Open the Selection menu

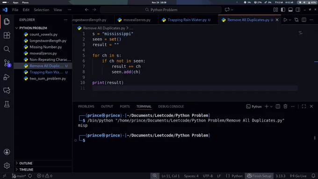[41, 10]
